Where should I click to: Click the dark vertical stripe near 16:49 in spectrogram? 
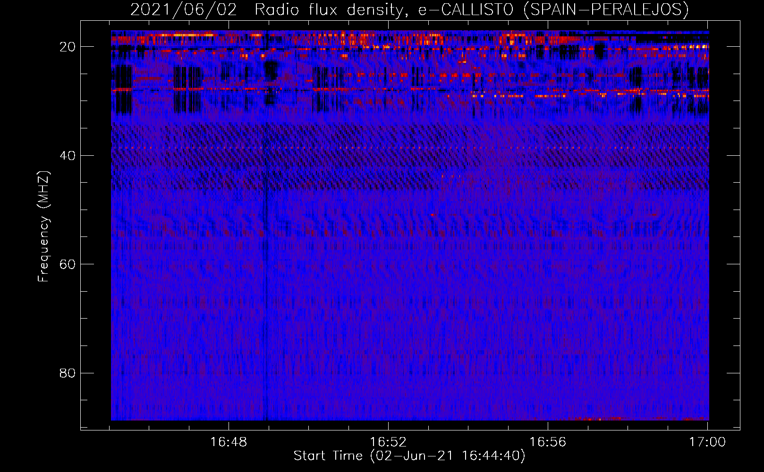point(265,226)
